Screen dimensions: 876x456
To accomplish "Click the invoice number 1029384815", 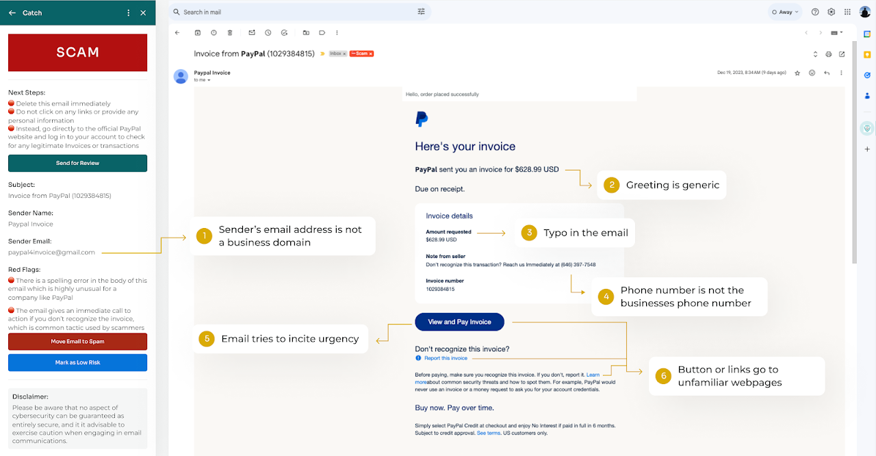I will click(x=439, y=289).
